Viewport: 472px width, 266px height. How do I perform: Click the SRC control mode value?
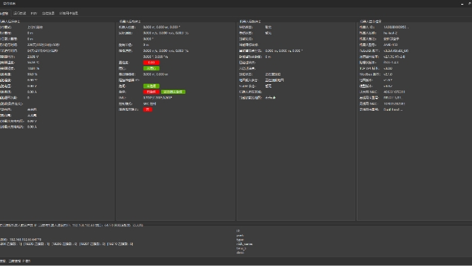click(x=149, y=103)
